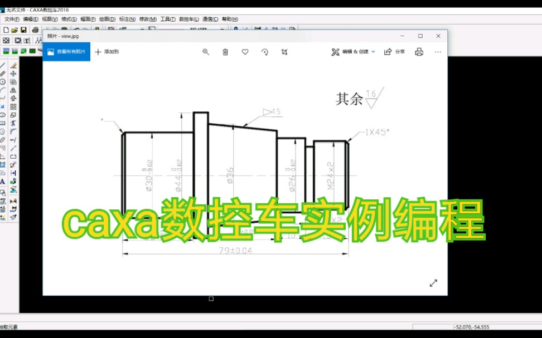The image size is (542, 338).
Task: Open the 文件(F) menu in CAXA
Action: pyautogui.click(x=12, y=19)
